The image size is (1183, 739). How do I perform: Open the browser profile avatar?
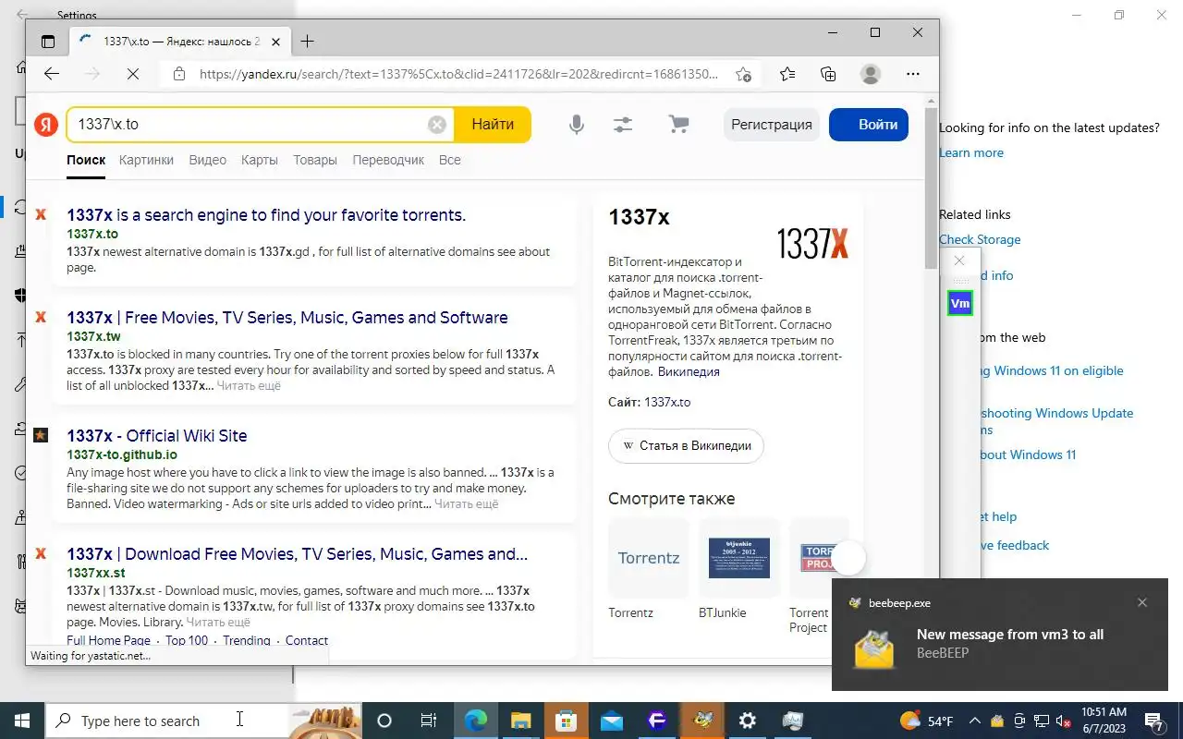(x=870, y=74)
